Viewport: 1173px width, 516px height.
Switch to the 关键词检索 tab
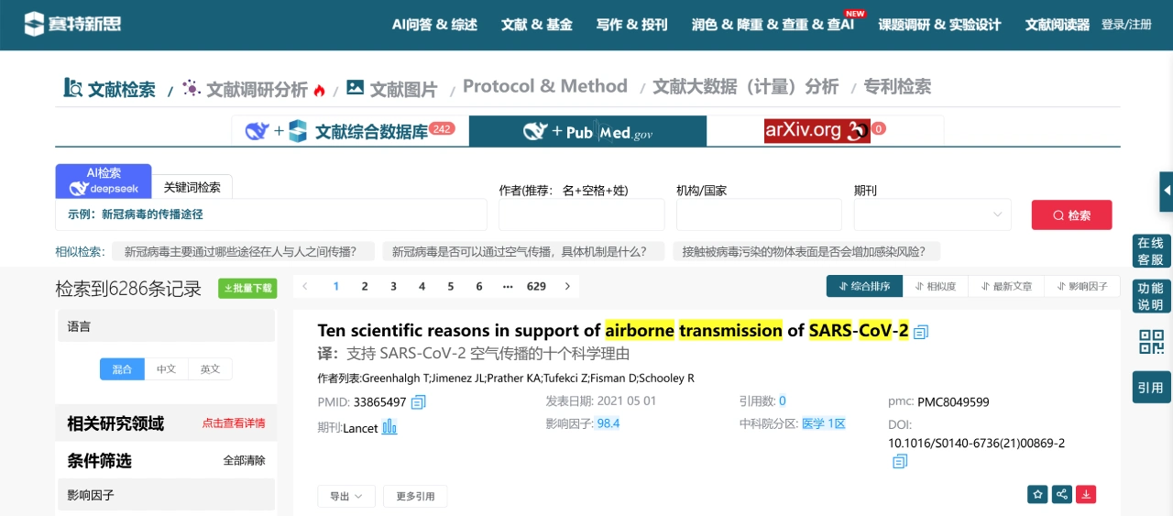click(x=192, y=187)
